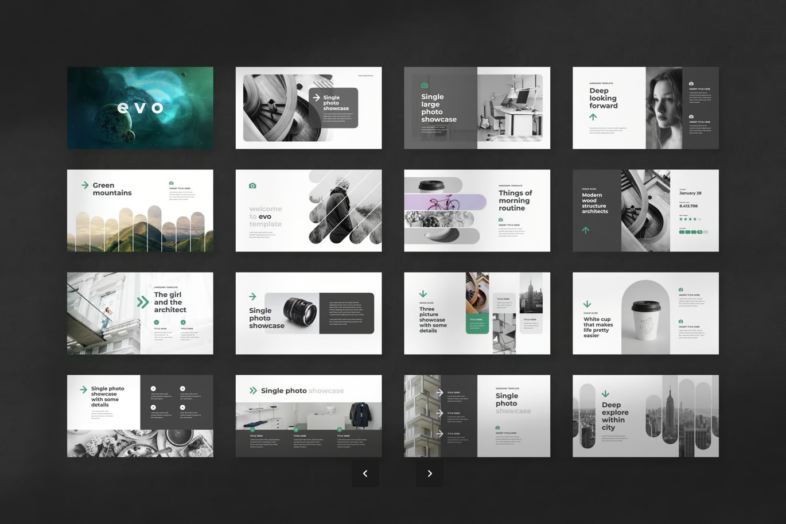Image resolution: width=786 pixels, height=524 pixels.
Task: Click the next slide arrow button
Action: [430, 473]
